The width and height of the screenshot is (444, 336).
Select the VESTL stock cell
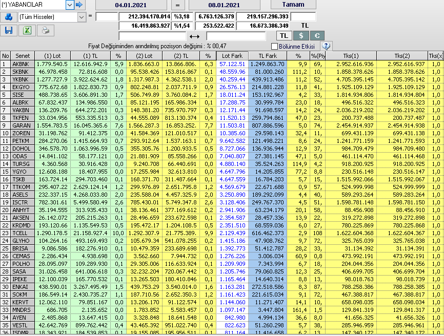click(x=23, y=325)
